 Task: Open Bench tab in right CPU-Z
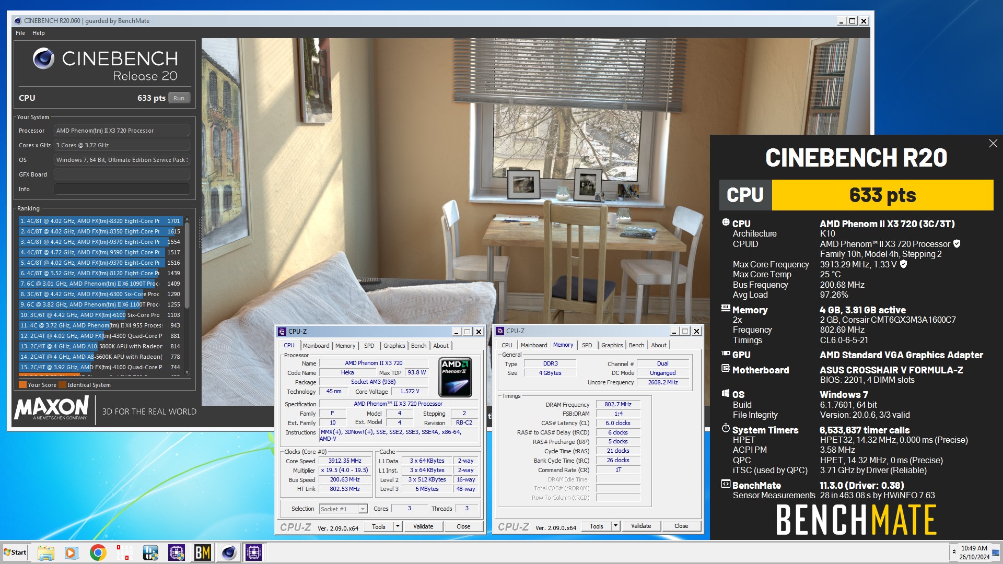click(637, 345)
